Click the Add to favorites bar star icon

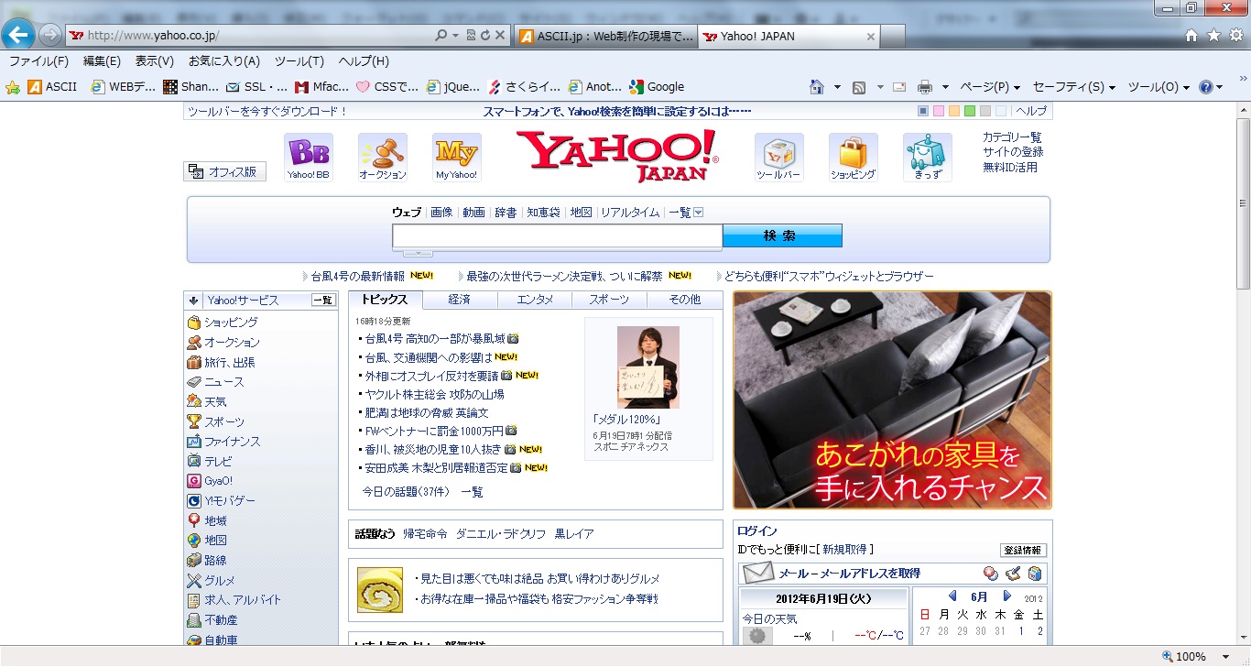point(13,87)
